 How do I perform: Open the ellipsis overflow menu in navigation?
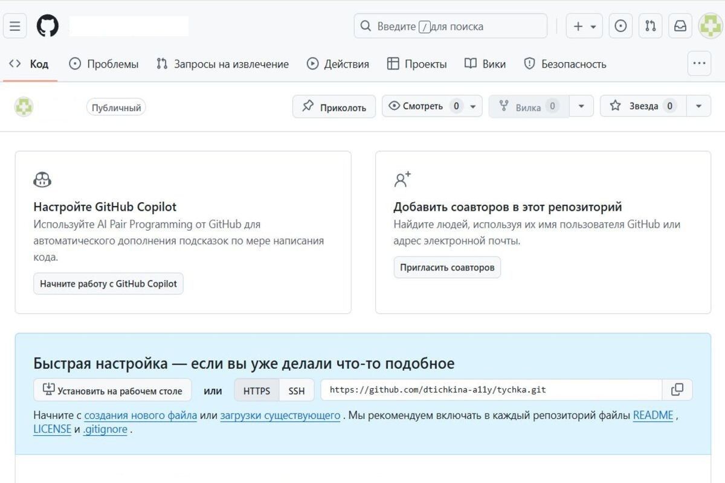pyautogui.click(x=699, y=63)
